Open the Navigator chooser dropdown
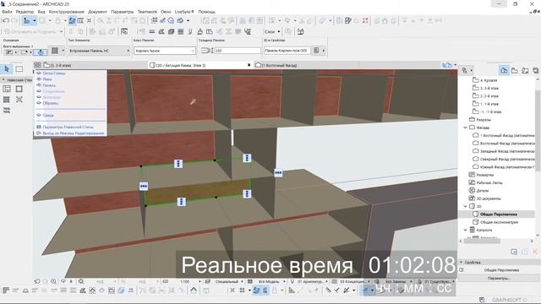 467,70
